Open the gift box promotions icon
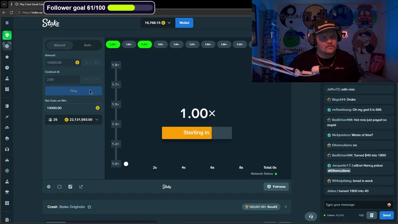This screenshot has height=224, width=398. click(7, 220)
